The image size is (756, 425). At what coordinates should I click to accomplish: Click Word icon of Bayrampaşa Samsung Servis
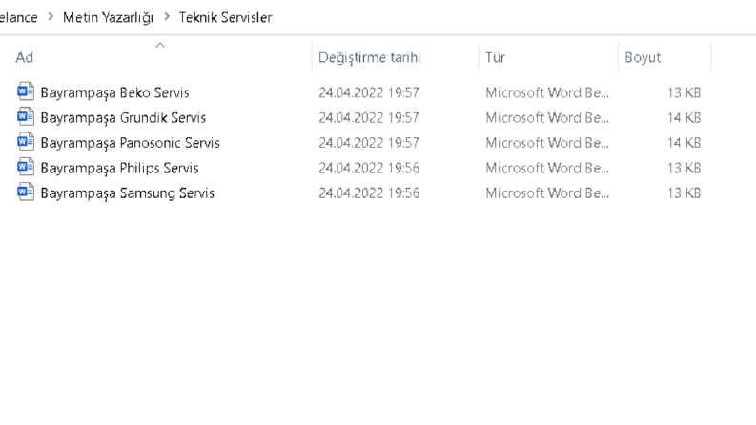[x=26, y=192]
